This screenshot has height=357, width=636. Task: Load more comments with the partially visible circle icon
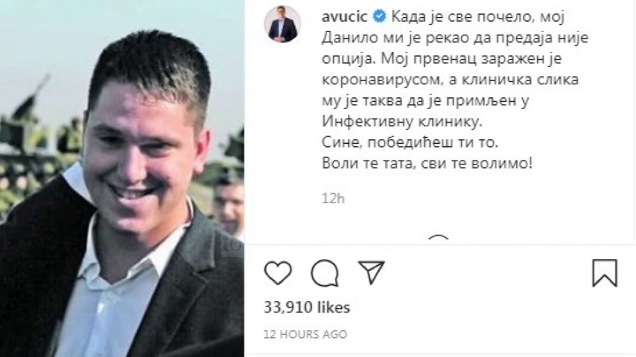(x=438, y=239)
